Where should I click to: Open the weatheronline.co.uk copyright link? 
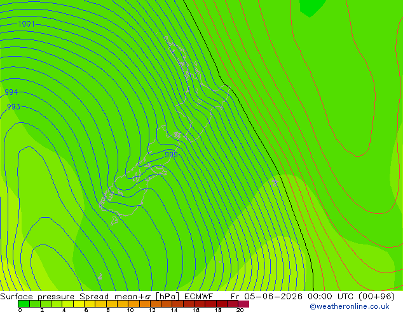[x=350, y=306]
